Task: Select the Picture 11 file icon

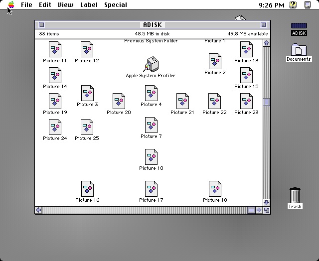Action: [x=55, y=49]
